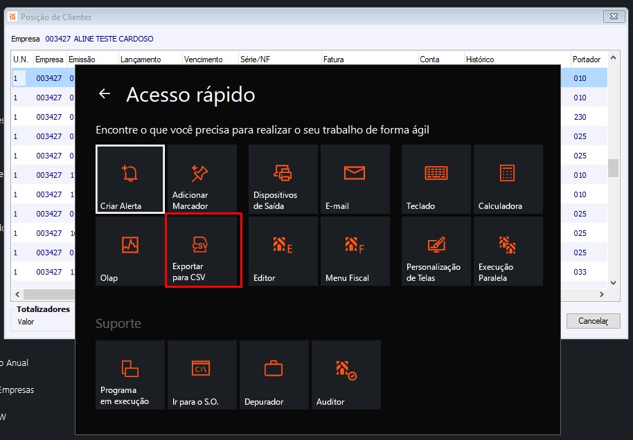The image size is (633, 440).
Task: Click the Conta column header
Action: click(441, 59)
